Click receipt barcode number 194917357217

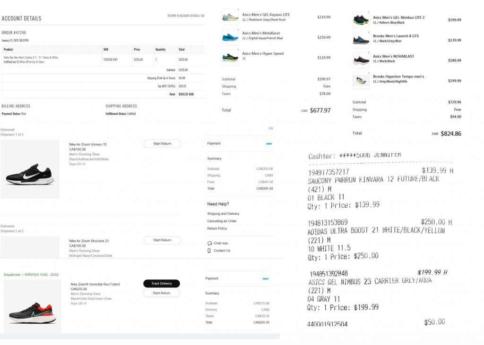(x=328, y=172)
